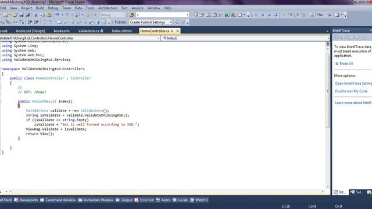Undo last action with Undo arrow
The width and height of the screenshot is (372, 209).
57,15
